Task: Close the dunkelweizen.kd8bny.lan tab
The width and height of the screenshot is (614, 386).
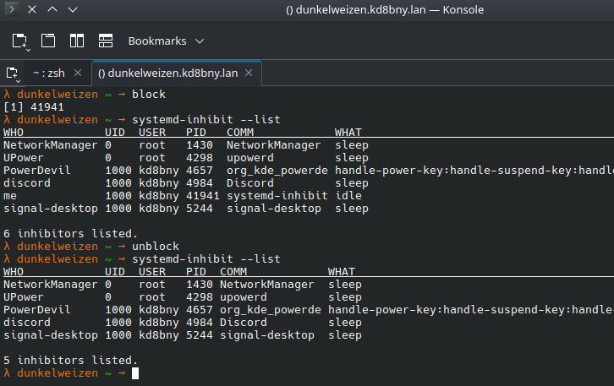Action: [247, 73]
